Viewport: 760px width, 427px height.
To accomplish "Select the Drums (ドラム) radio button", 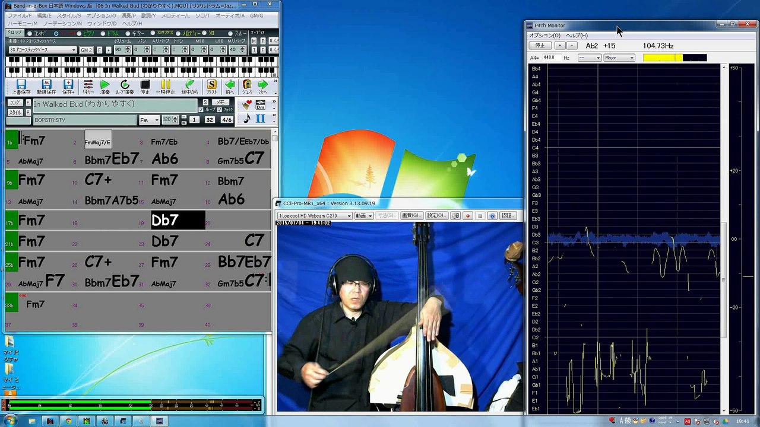I will click(x=103, y=34).
